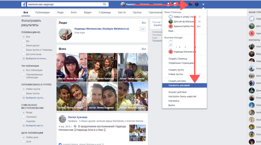Screen dimensions: 261x145
Task: Open the messages icon with badge 2
Action: 175,4
